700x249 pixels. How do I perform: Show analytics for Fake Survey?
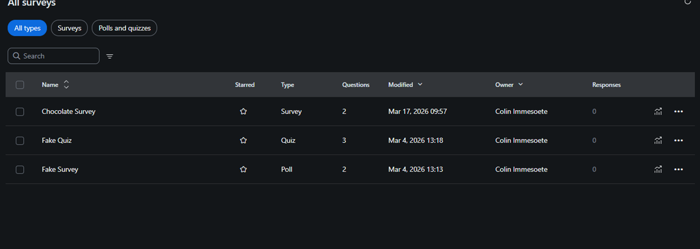[x=658, y=169]
